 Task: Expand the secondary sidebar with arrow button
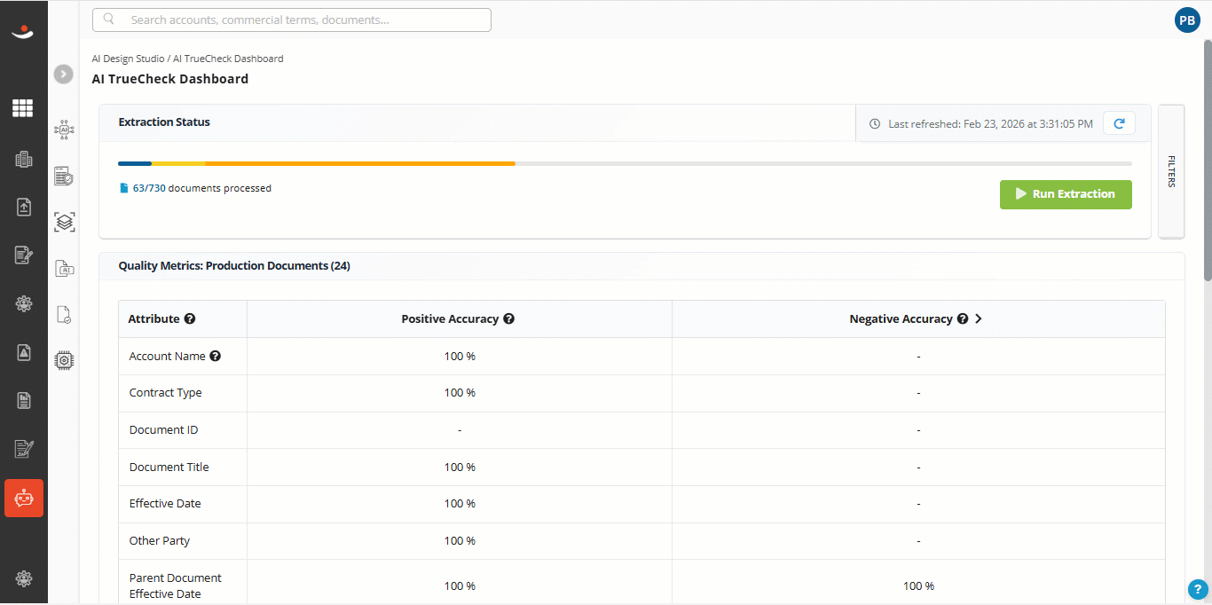(x=63, y=74)
